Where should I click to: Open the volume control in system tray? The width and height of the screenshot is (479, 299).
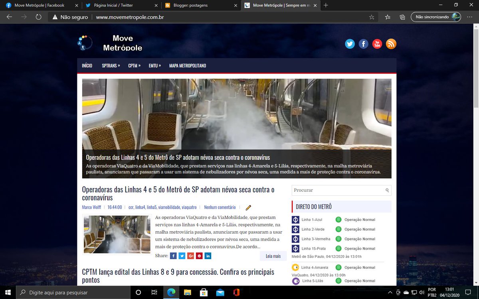click(422, 292)
